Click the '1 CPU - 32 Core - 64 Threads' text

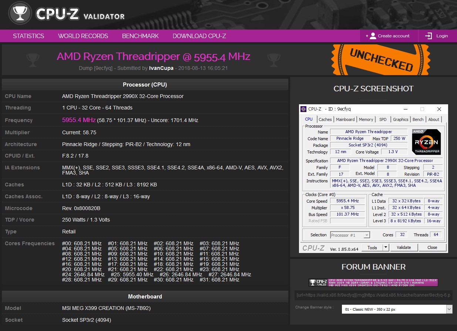pos(97,108)
